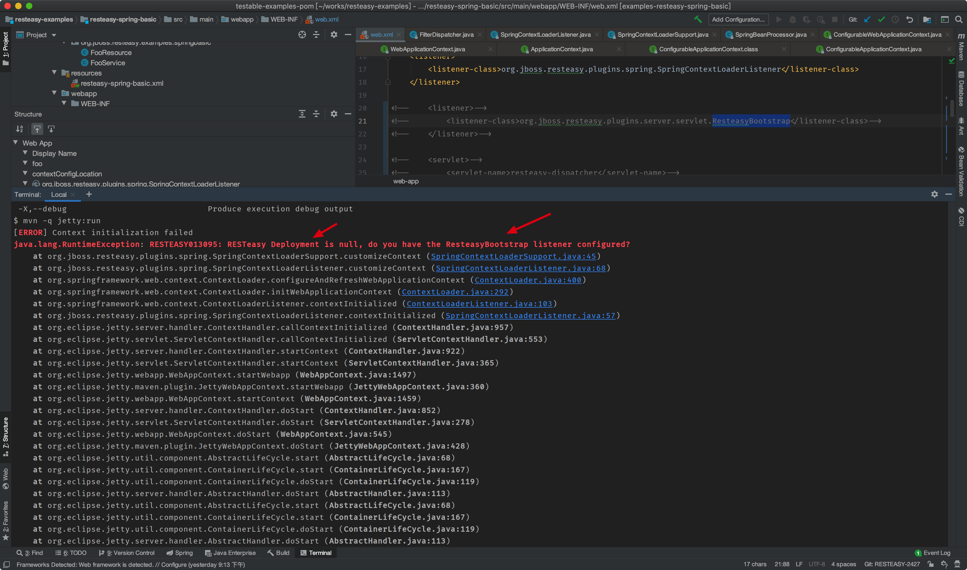Open Project panel settings gear
Screen dimensions: 967x570
coord(333,35)
